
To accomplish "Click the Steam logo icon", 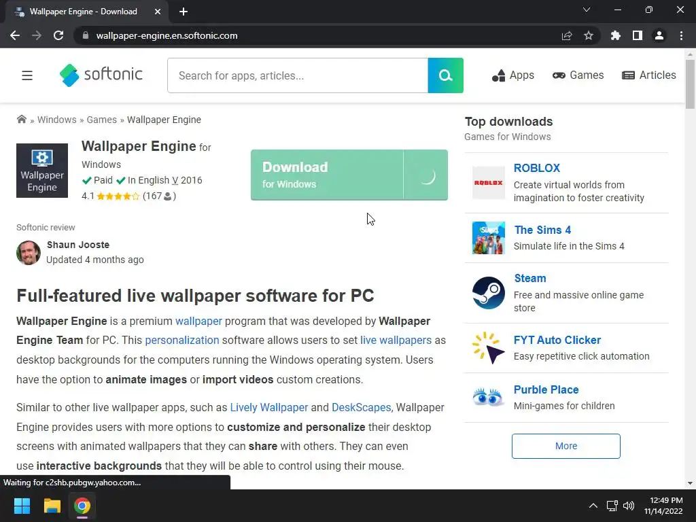I will (x=488, y=293).
